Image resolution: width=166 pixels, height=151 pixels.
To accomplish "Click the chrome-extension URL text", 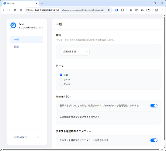I will (83, 10).
